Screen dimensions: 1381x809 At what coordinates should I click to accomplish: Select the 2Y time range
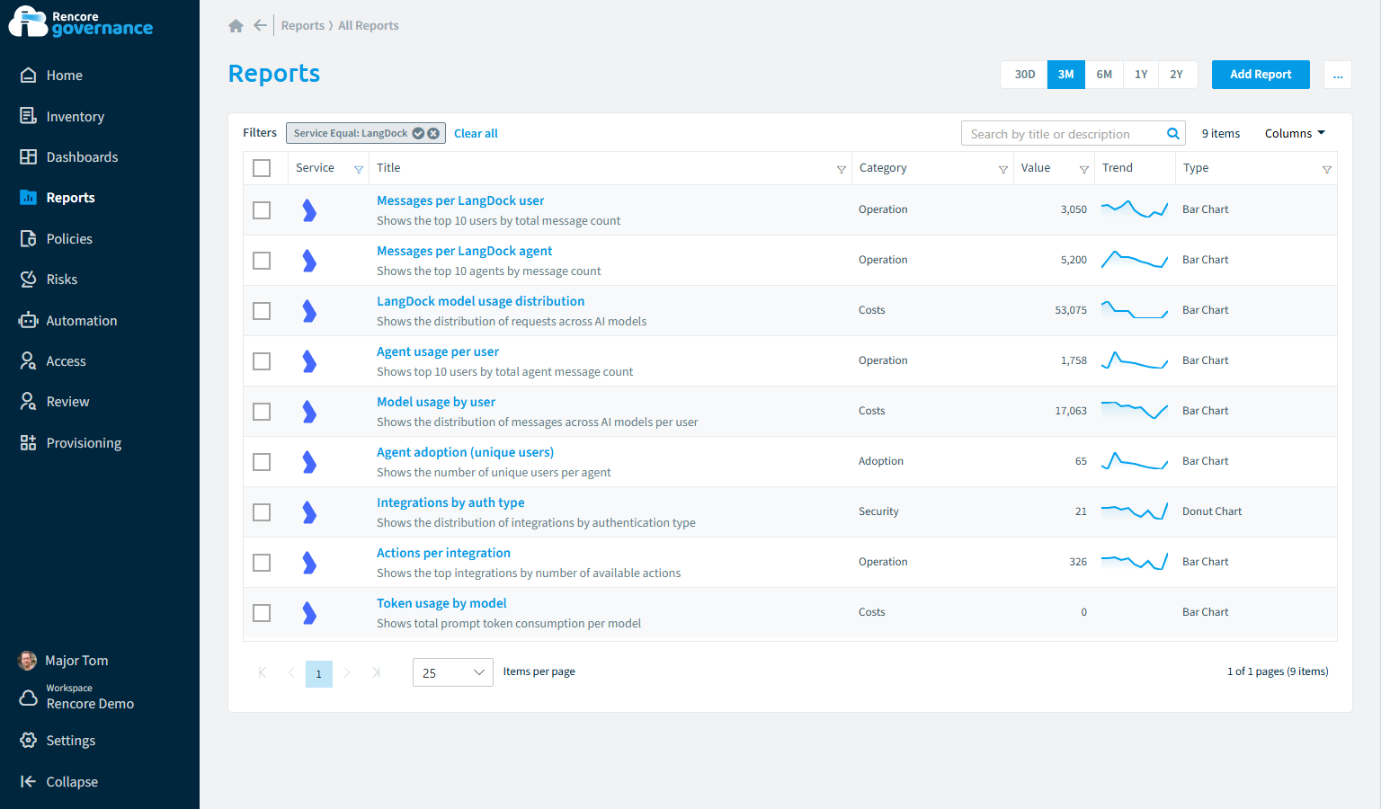click(x=1177, y=75)
